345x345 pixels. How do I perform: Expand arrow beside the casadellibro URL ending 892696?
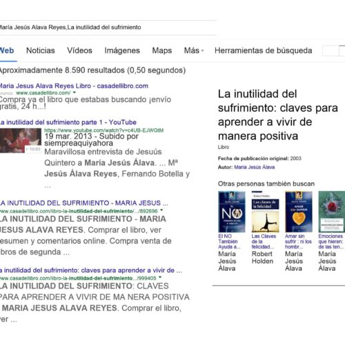[161, 210]
